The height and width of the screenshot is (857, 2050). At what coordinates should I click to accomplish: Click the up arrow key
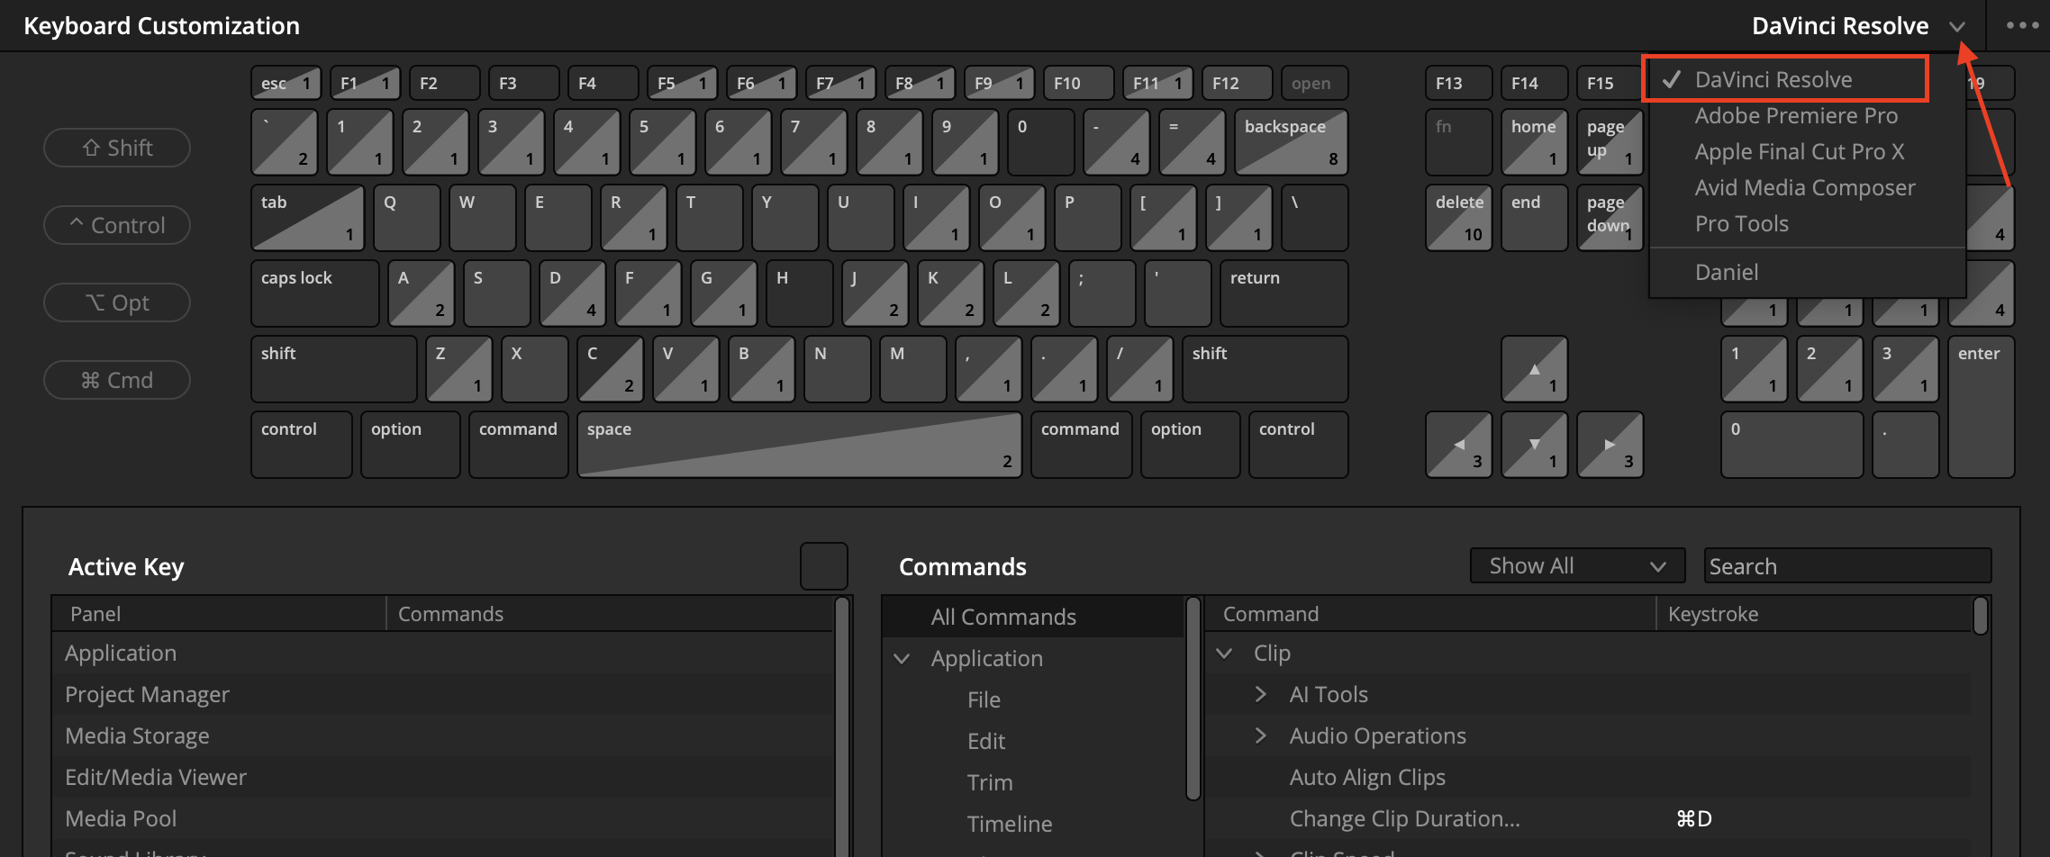coord(1535,369)
